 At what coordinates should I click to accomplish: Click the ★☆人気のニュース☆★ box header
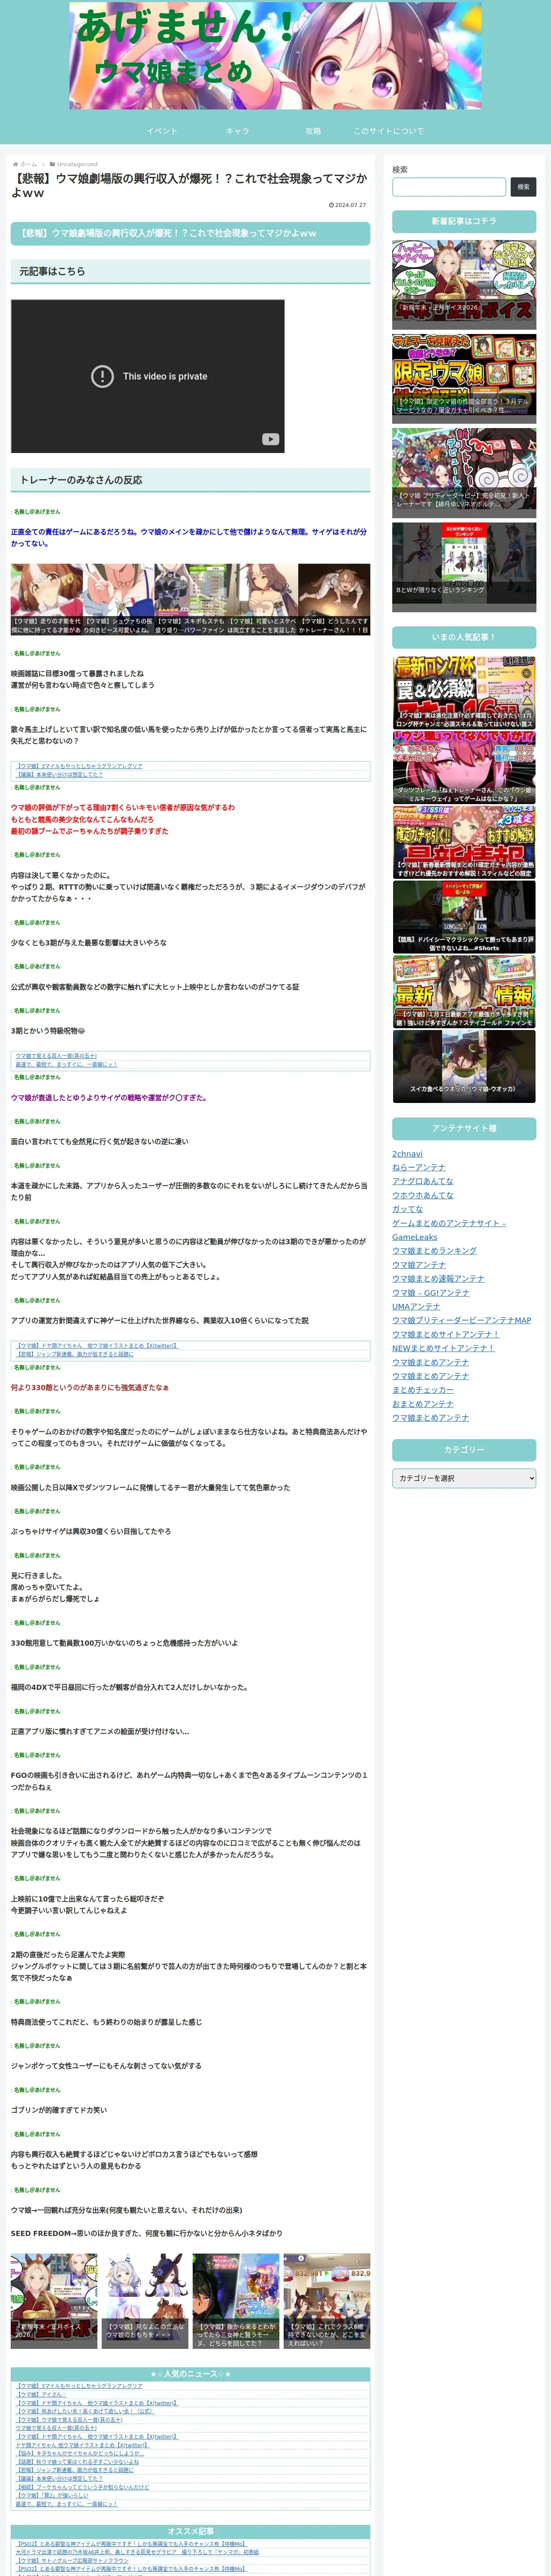pos(190,2374)
